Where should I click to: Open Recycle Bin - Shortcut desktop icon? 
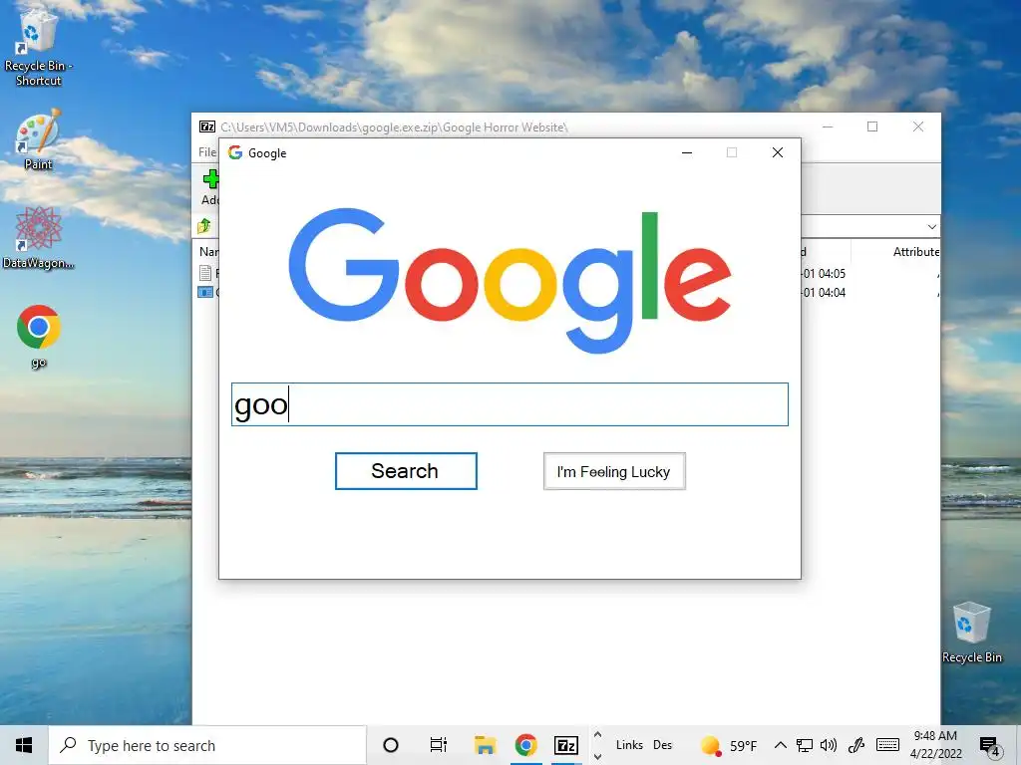click(x=39, y=50)
